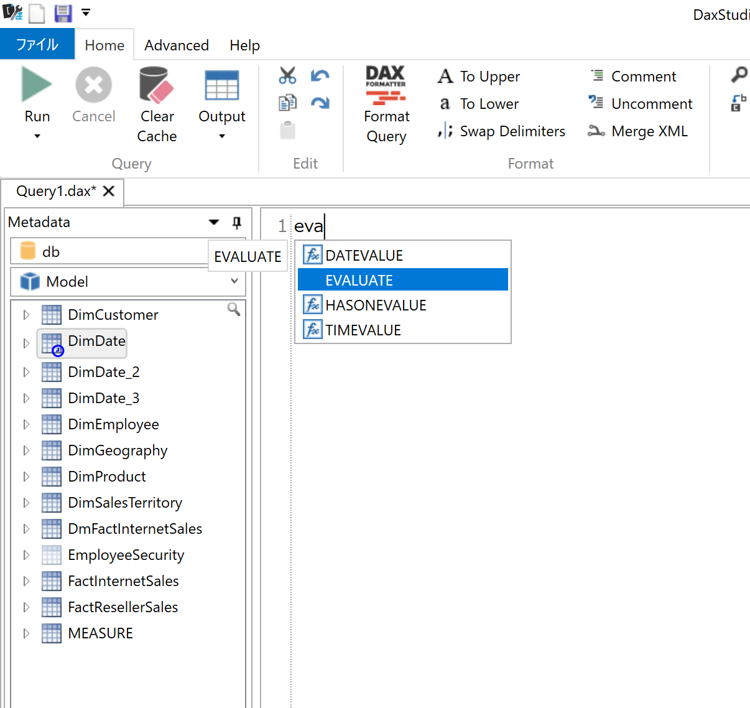Click the Undo arrow icon
This screenshot has height=708, width=750.
click(x=320, y=76)
